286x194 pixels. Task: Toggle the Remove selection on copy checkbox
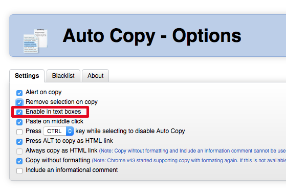pos(19,102)
